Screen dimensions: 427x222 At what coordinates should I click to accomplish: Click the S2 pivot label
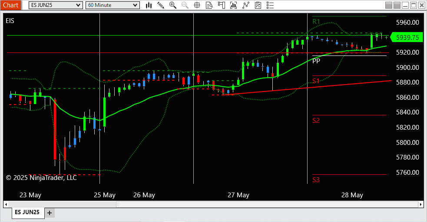point(316,121)
